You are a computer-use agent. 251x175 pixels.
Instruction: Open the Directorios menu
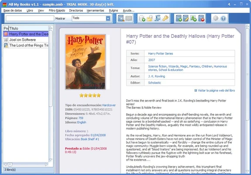pyautogui.click(x=76, y=10)
